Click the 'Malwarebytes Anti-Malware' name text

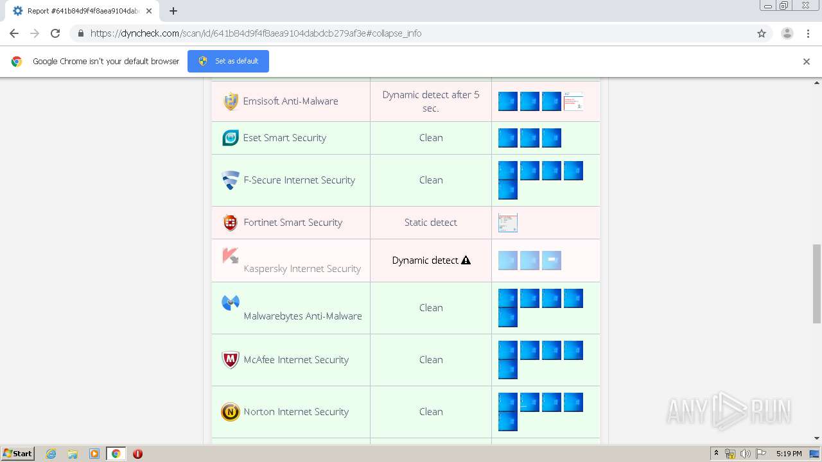[302, 316]
